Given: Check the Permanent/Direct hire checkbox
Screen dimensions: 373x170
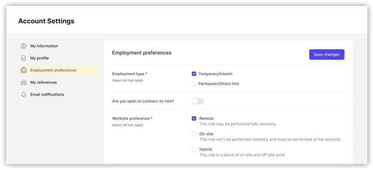Looking at the screenshot, I should click(194, 84).
